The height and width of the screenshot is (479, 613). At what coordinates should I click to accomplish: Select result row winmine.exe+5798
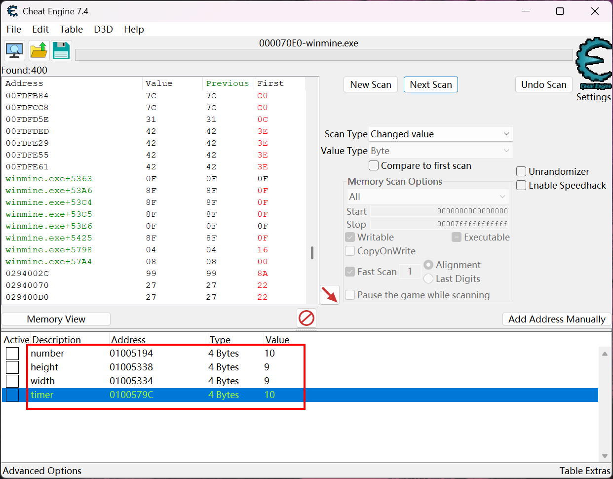click(x=154, y=250)
